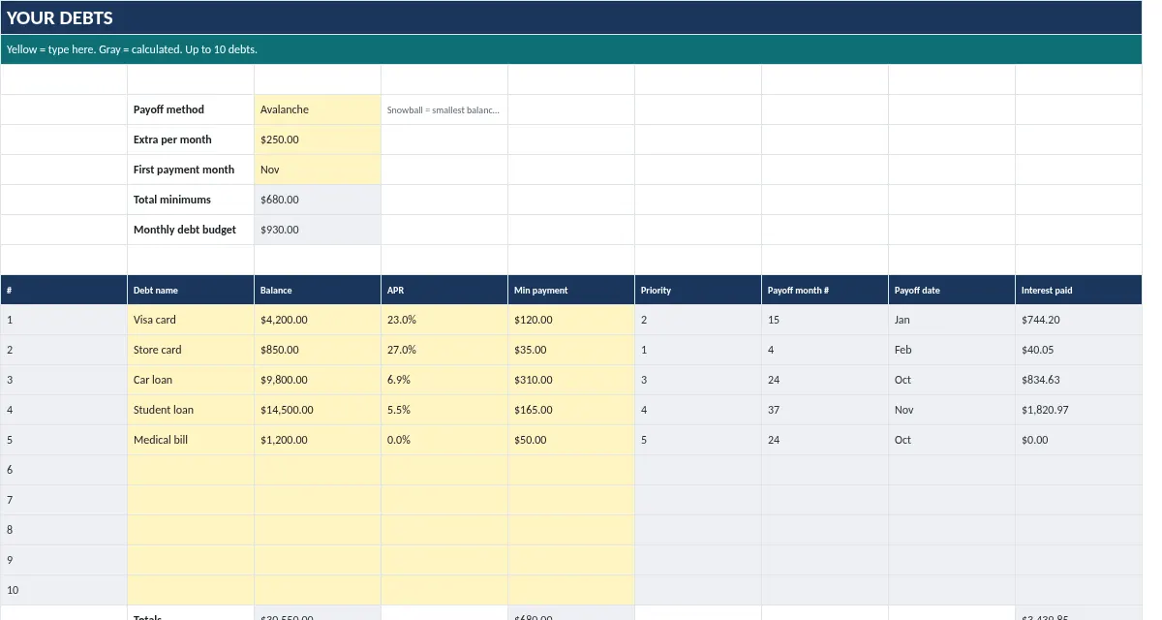Screen dimensions: 1162x620
Task: Select the Debt name column header
Action: (191, 290)
